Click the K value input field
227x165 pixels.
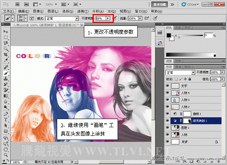[208, 35]
